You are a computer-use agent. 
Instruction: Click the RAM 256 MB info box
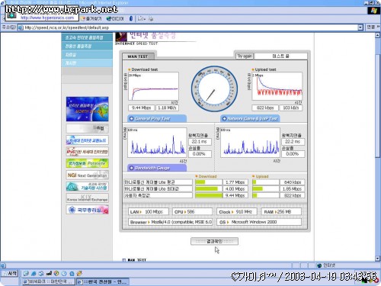coord(281,212)
